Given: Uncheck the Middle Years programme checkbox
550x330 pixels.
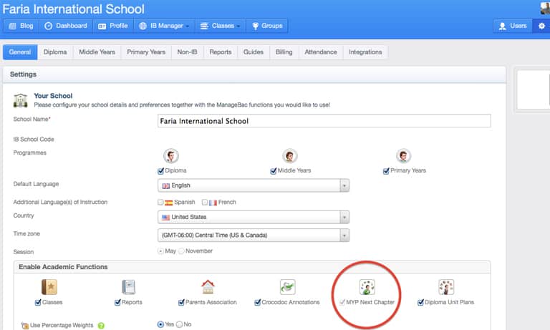Looking at the screenshot, I should [274, 171].
